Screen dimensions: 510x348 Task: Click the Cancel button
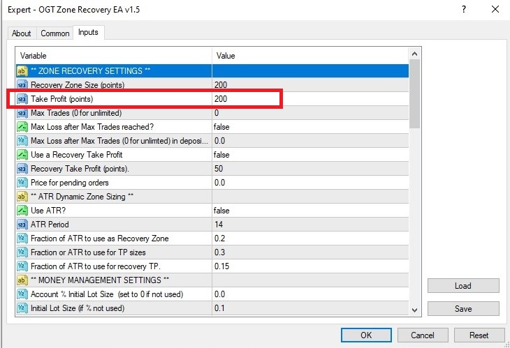pyautogui.click(x=423, y=335)
